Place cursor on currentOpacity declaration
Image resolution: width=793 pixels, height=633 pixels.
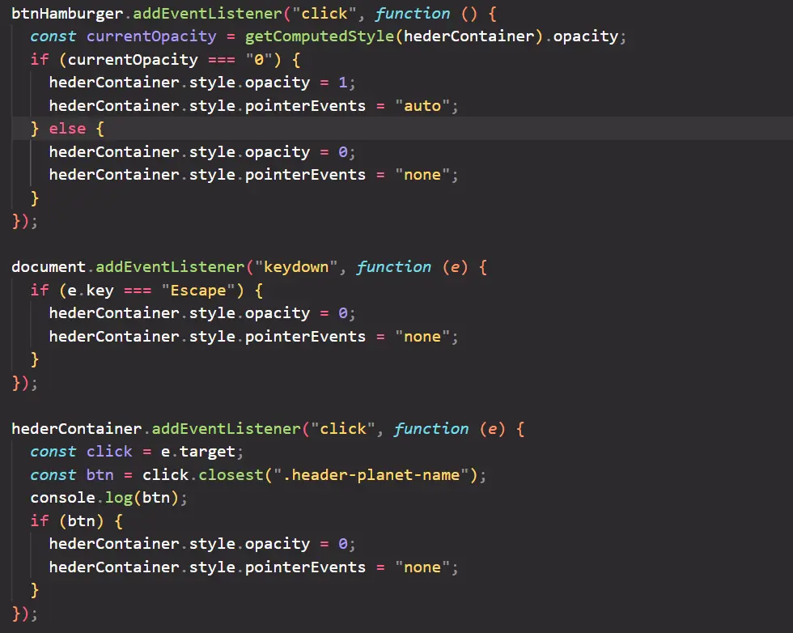click(x=151, y=36)
